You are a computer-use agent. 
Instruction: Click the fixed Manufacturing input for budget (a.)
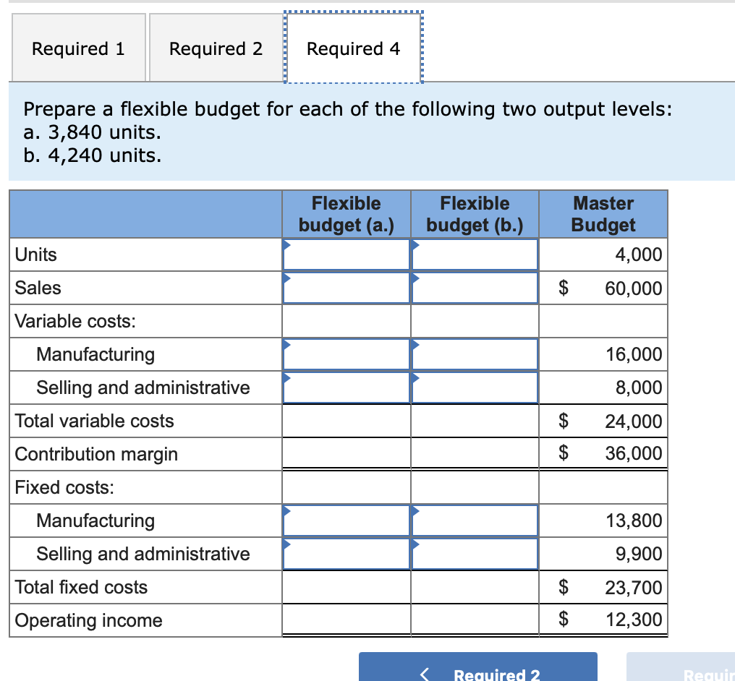click(x=346, y=520)
